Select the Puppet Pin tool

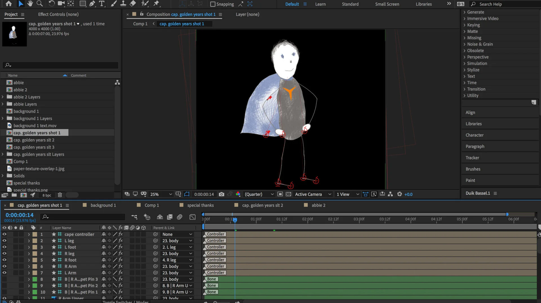(x=156, y=4)
